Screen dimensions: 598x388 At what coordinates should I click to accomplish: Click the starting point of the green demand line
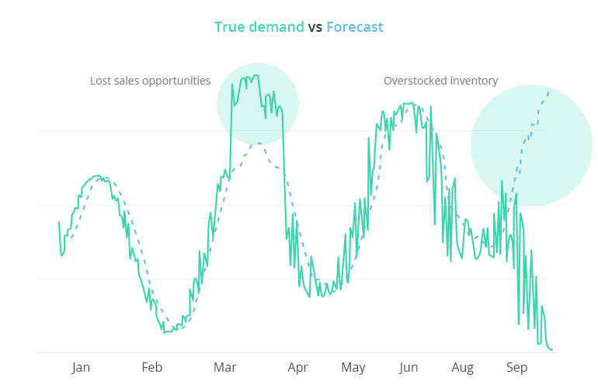tap(59, 223)
